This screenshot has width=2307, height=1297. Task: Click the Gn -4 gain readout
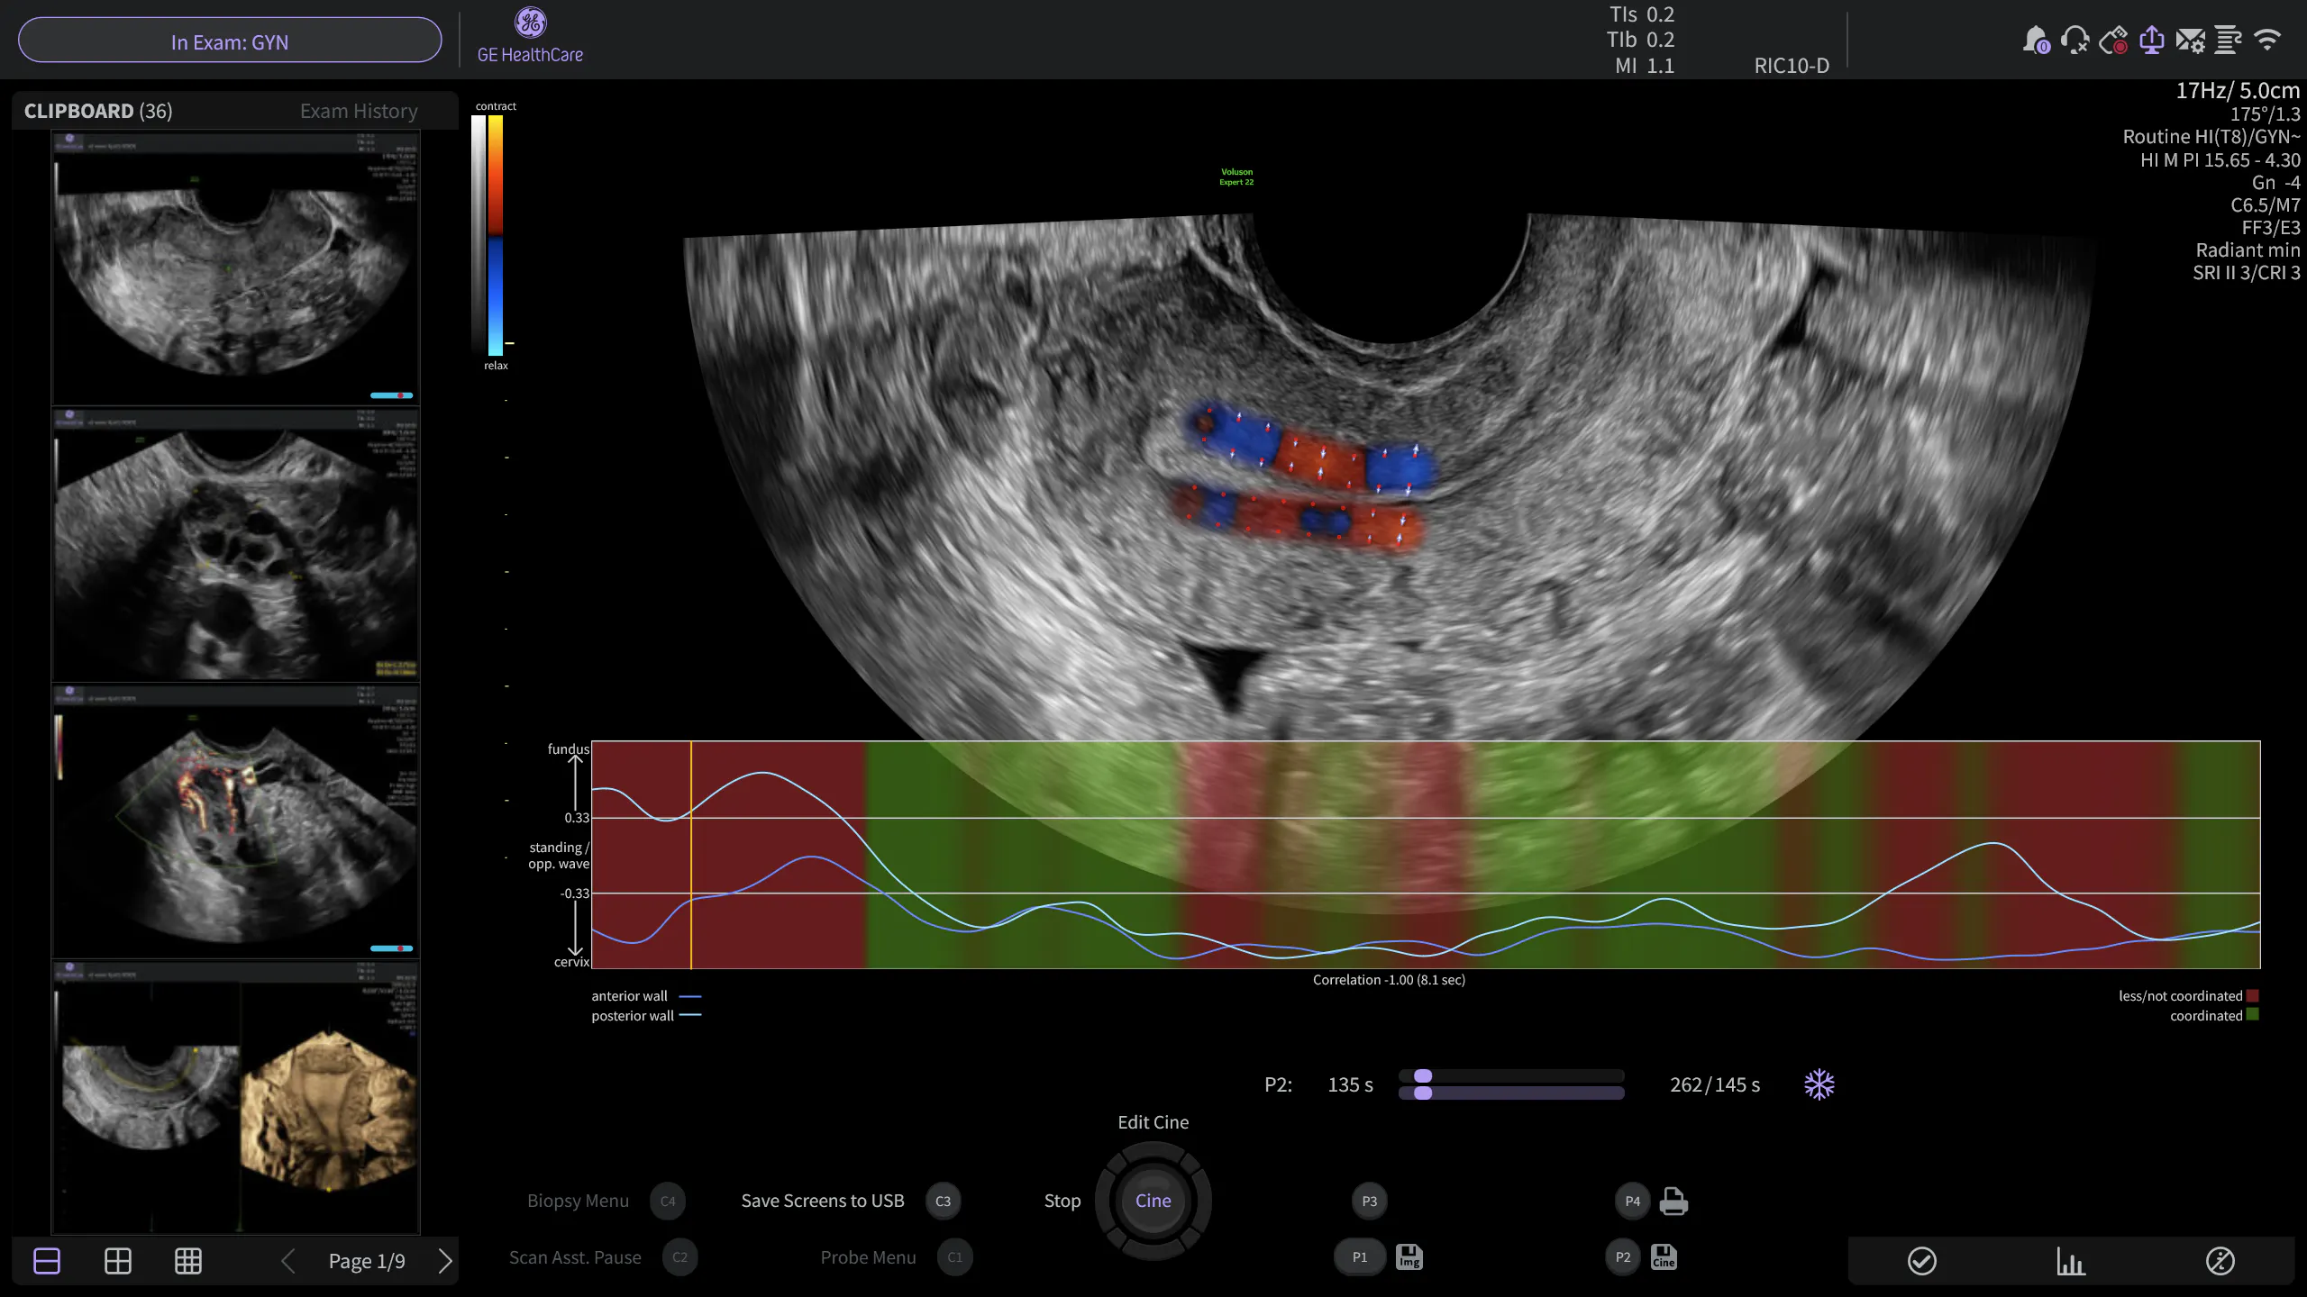[x=2275, y=182]
